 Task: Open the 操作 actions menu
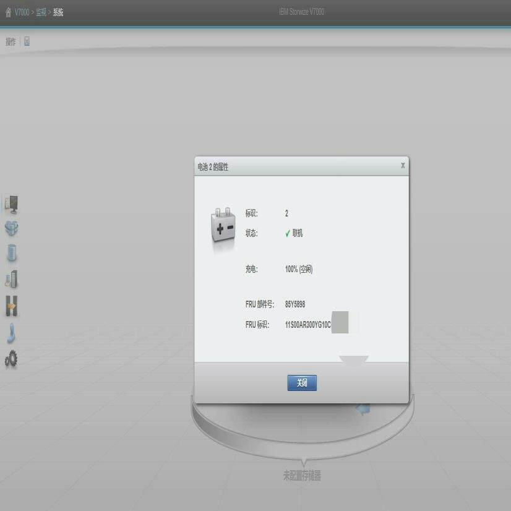(x=9, y=41)
